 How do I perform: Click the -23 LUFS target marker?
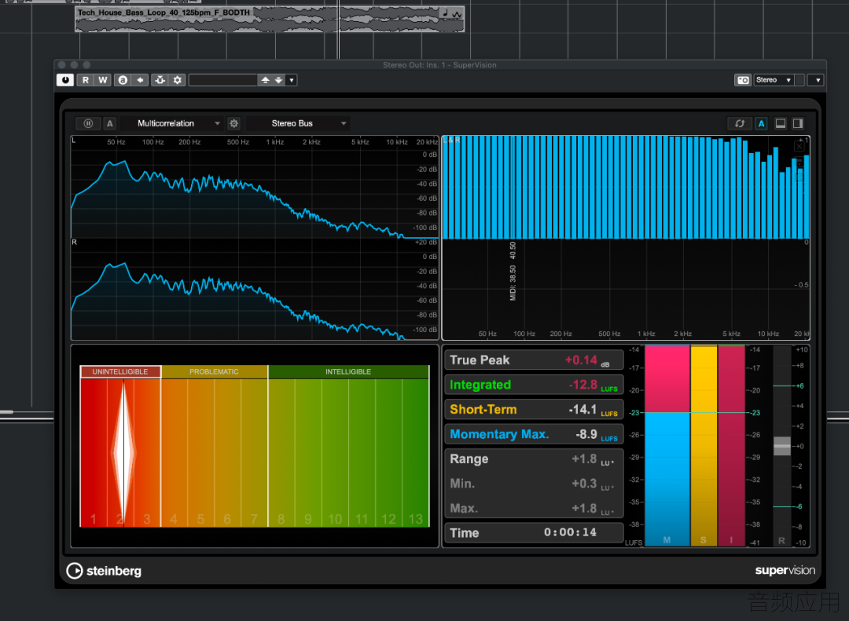click(634, 413)
